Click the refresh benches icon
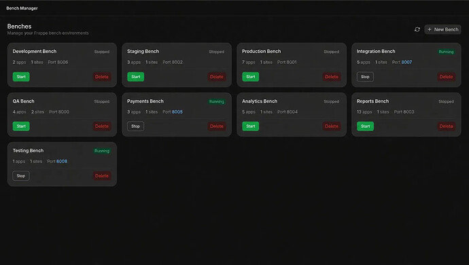 [x=417, y=29]
